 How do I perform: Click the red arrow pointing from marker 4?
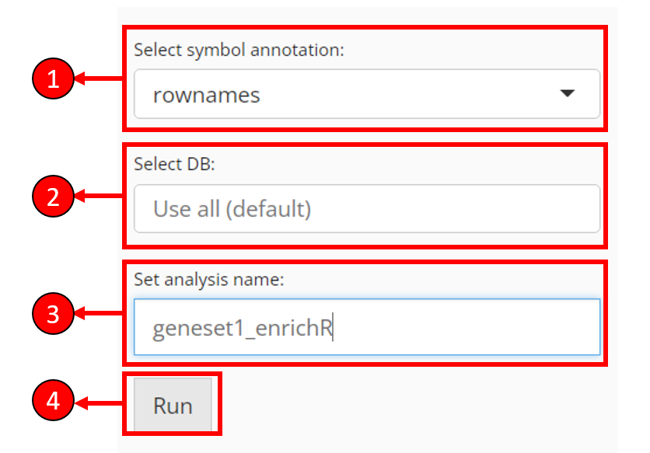tap(99, 402)
